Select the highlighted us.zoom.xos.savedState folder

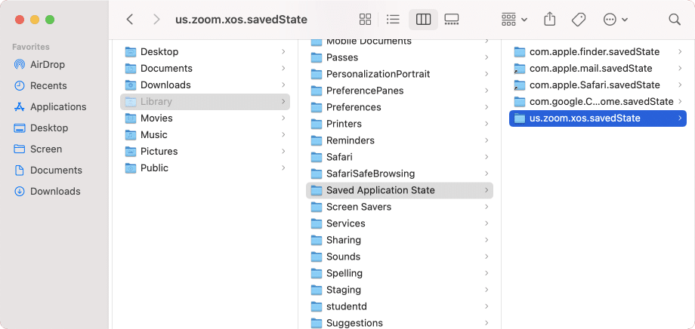(x=598, y=118)
